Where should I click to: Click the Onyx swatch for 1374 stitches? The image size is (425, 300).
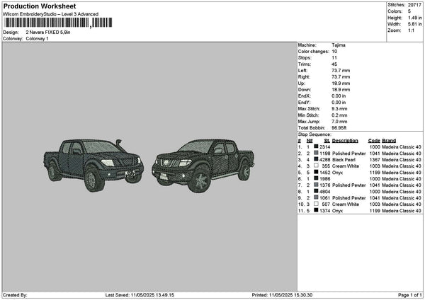click(x=316, y=210)
